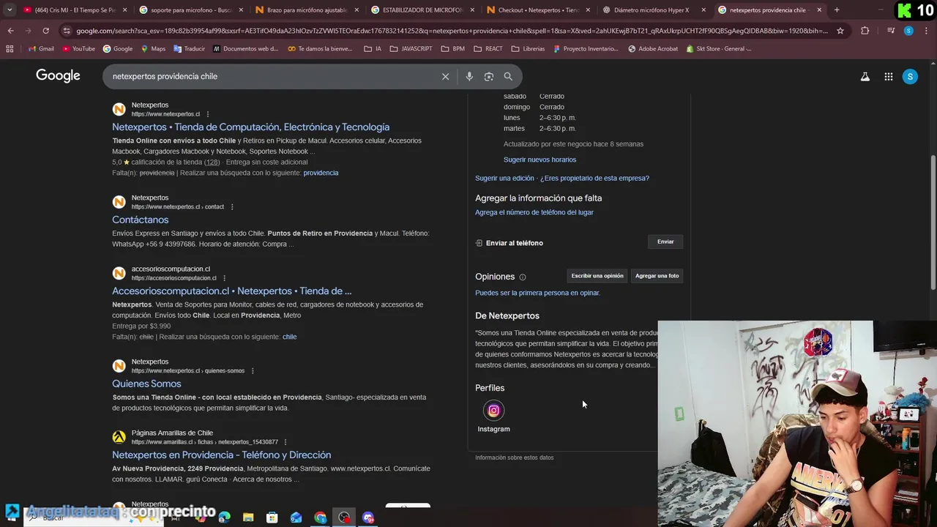Open Search Labs flask icon
937x527 pixels.
pos(865,76)
